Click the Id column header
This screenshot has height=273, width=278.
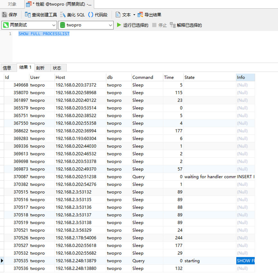coord(17,77)
